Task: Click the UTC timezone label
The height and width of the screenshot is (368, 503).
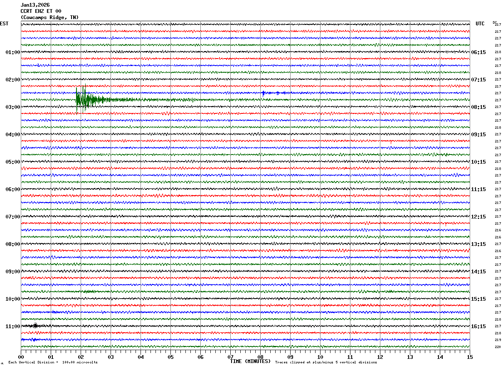Action: point(480,24)
